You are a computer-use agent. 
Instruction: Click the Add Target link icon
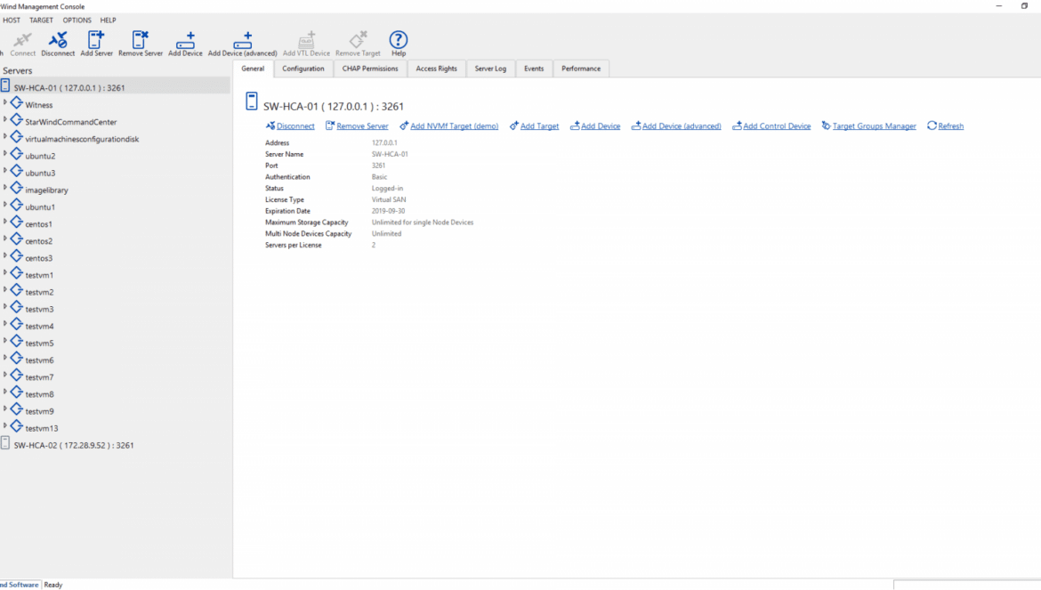(514, 125)
